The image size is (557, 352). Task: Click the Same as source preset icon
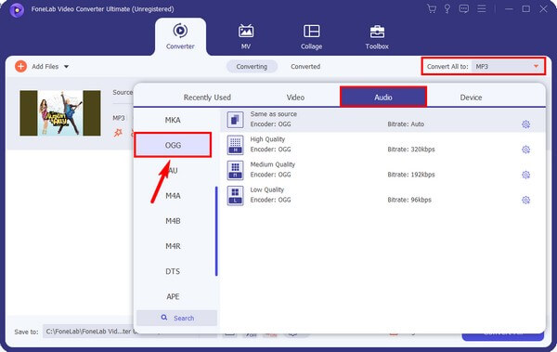click(235, 120)
